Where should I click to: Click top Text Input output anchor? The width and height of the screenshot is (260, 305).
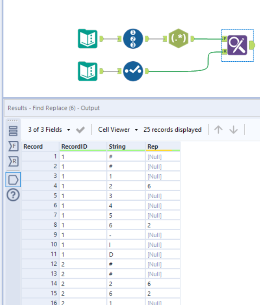[x=102, y=39]
